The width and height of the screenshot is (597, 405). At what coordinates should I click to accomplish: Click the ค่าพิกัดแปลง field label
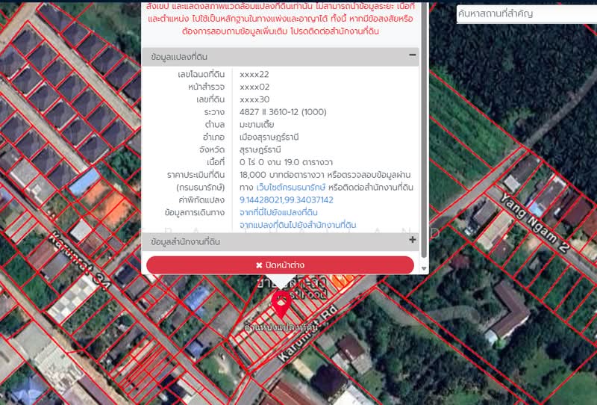[x=201, y=200]
